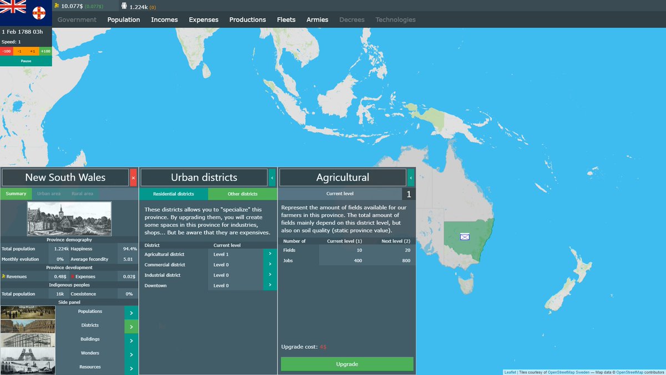The image size is (666, 375).
Task: Switch to the Residential districts tab
Action: coord(174,194)
